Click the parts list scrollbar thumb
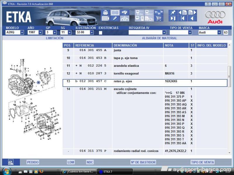Viewport: 234px width, 175px height. [229, 76]
